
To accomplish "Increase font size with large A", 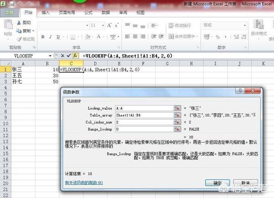I will [110, 25].
